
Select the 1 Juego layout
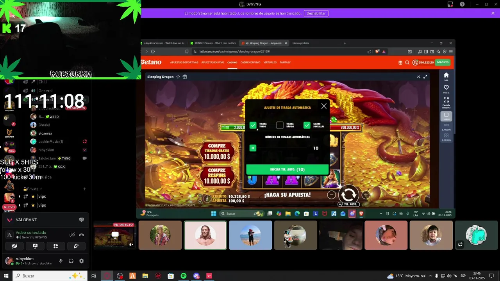[x=446, y=116]
